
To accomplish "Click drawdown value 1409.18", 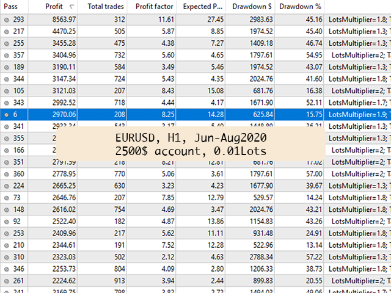I will (261, 43).
